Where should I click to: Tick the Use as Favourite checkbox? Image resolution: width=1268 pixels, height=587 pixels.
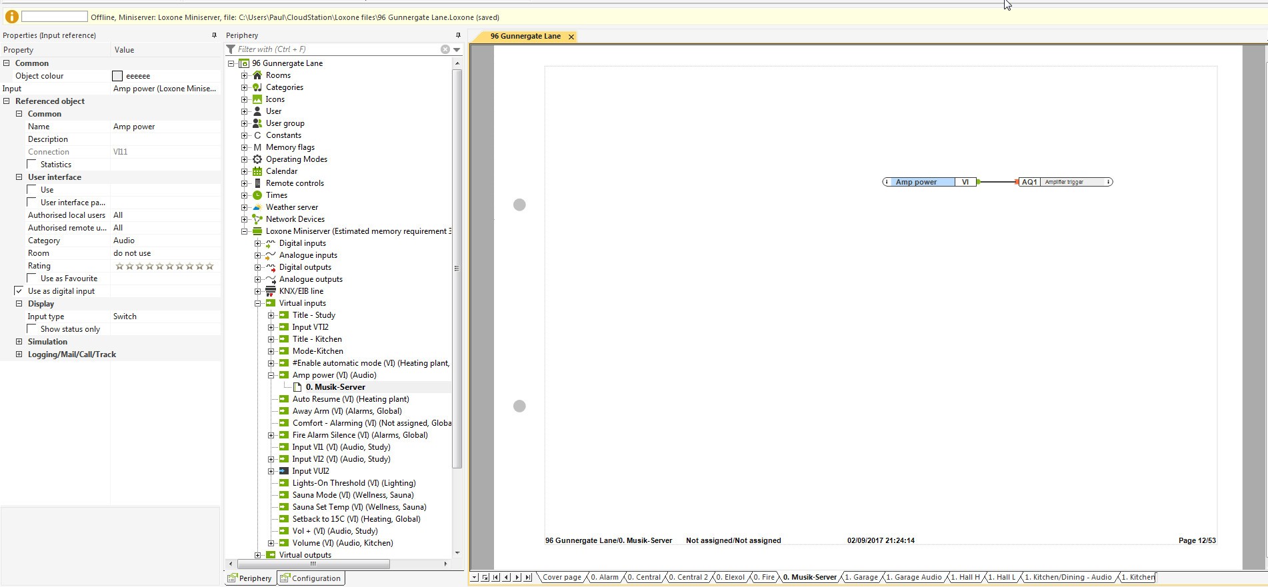coord(32,278)
